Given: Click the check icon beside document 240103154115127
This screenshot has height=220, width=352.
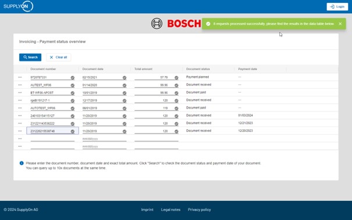Looking at the screenshot, I should coord(73,116).
